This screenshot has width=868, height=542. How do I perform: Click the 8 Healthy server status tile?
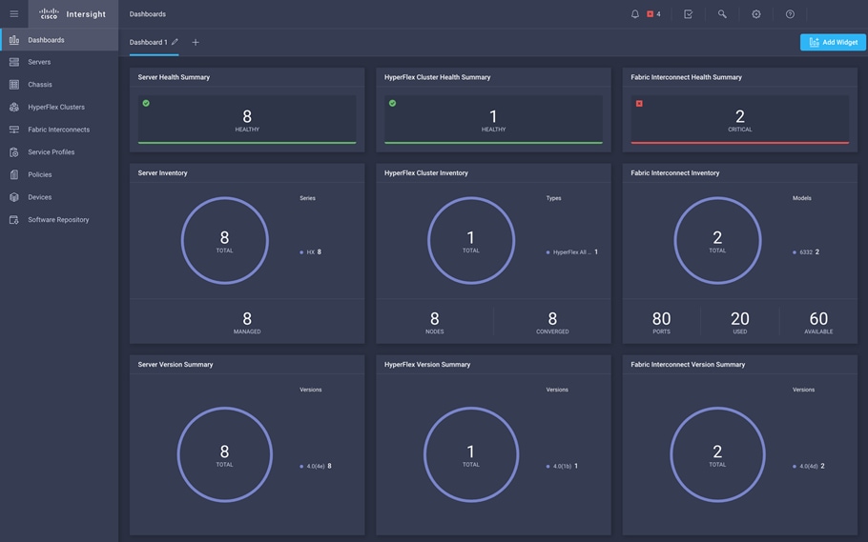(247, 119)
